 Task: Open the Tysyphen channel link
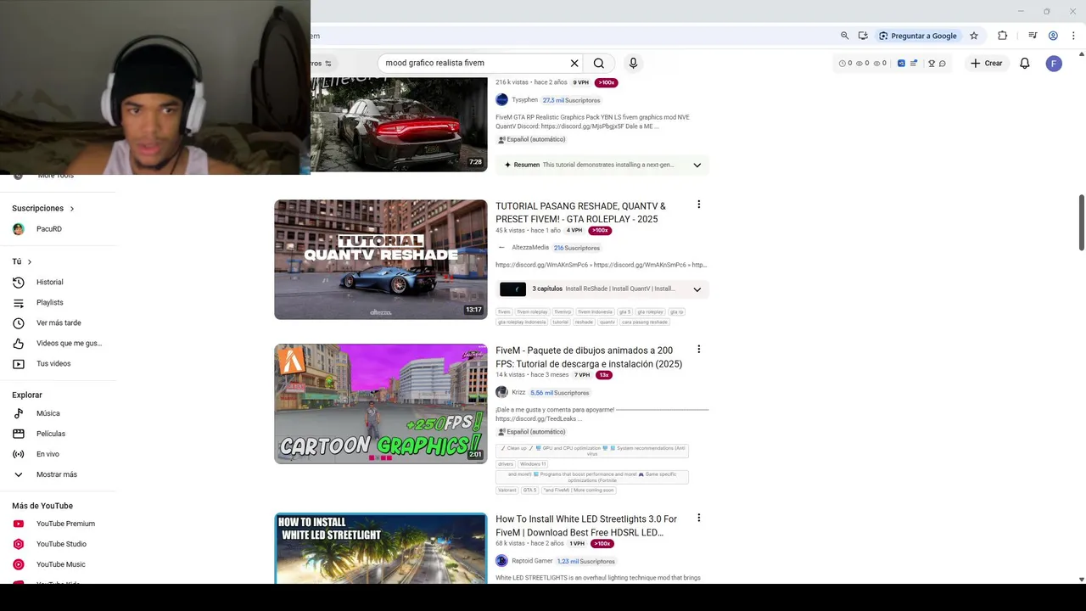coord(524,100)
